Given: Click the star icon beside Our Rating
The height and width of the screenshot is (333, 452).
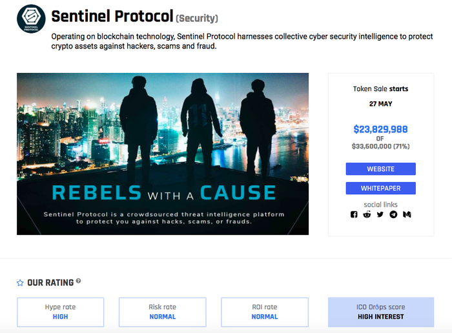Looking at the screenshot, I should point(20,283).
